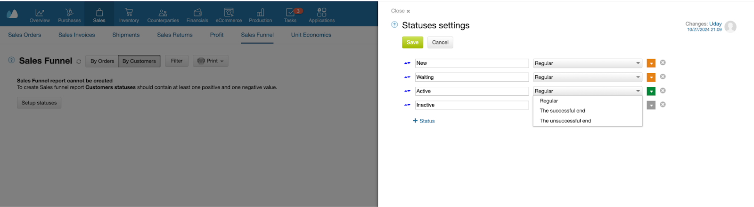Viewport: 754px width, 207px height.
Task: Open the Print dropdown menu
Action: 211,61
